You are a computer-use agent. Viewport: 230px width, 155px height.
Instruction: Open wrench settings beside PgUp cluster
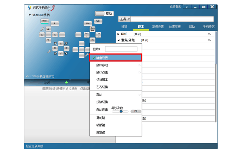point(42,29)
